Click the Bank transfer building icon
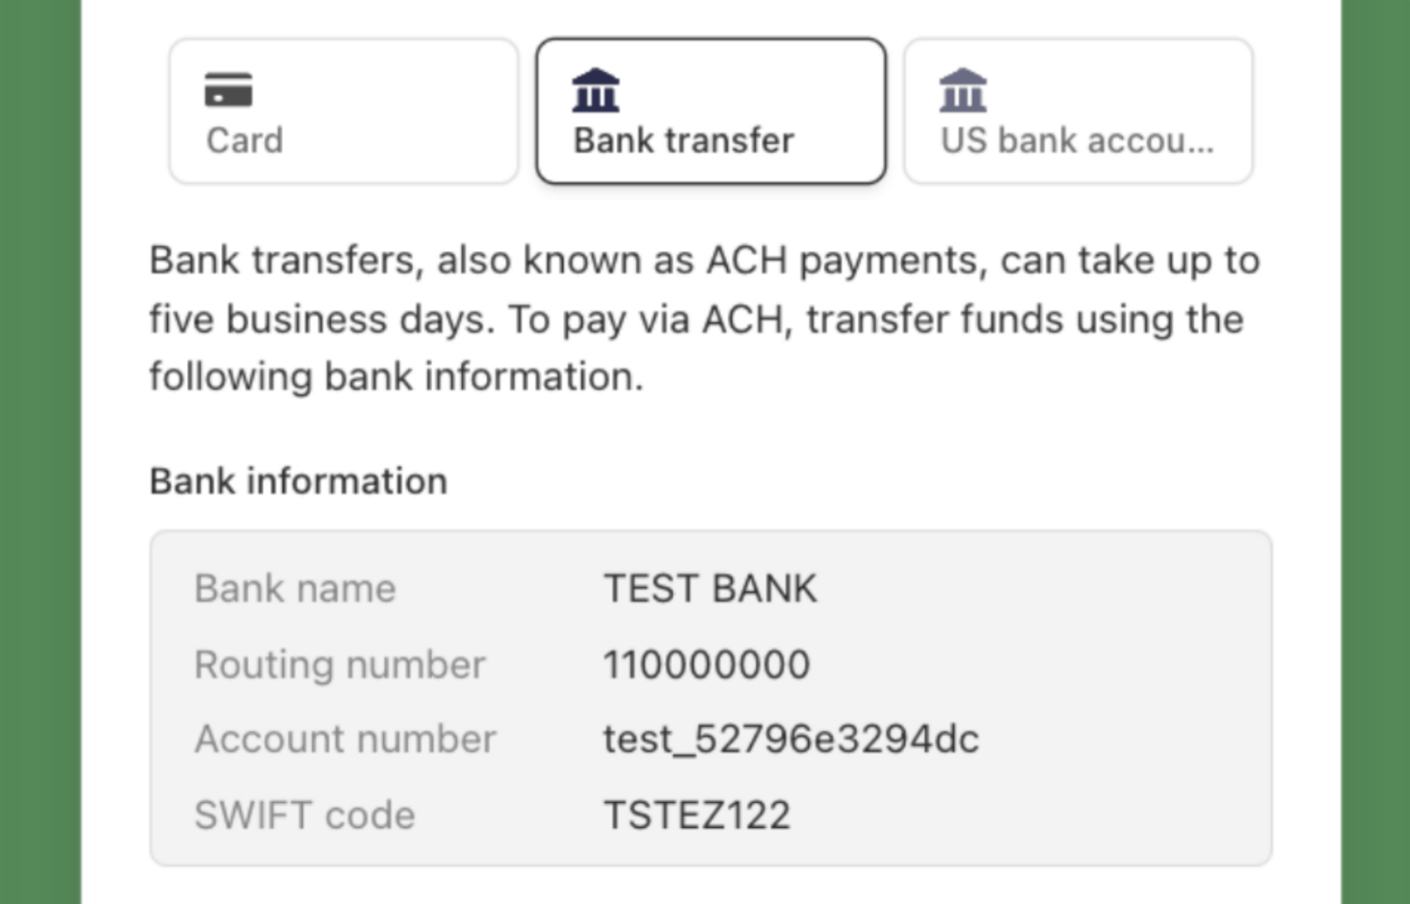This screenshot has height=904, width=1410. point(596,90)
